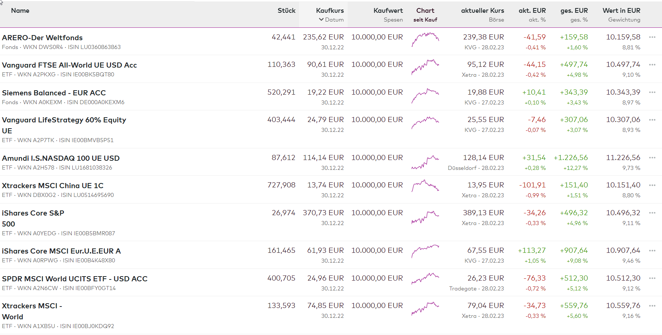Screen dimensions: 662x335
Task: Sort by aktueller Kurs column header
Action: click(482, 11)
